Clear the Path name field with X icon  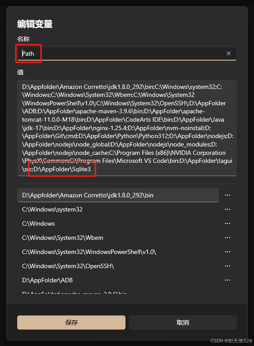(228, 54)
